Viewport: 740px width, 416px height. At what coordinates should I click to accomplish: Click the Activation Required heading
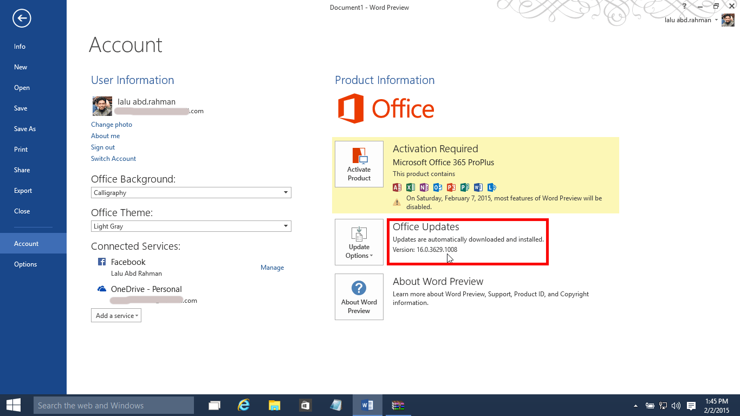click(436, 149)
